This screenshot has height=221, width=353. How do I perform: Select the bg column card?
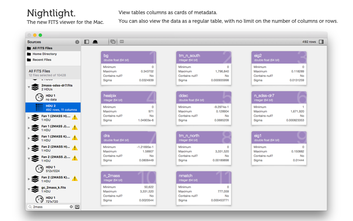(128, 68)
